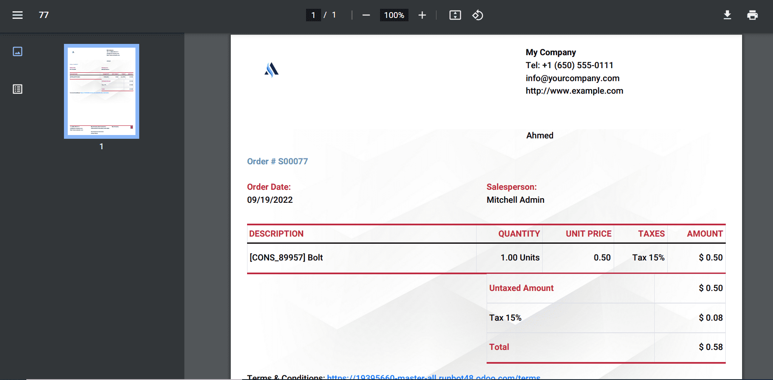Click the 'Tax 15%' label in totals
Screen dimensions: 773x380
[x=505, y=318]
